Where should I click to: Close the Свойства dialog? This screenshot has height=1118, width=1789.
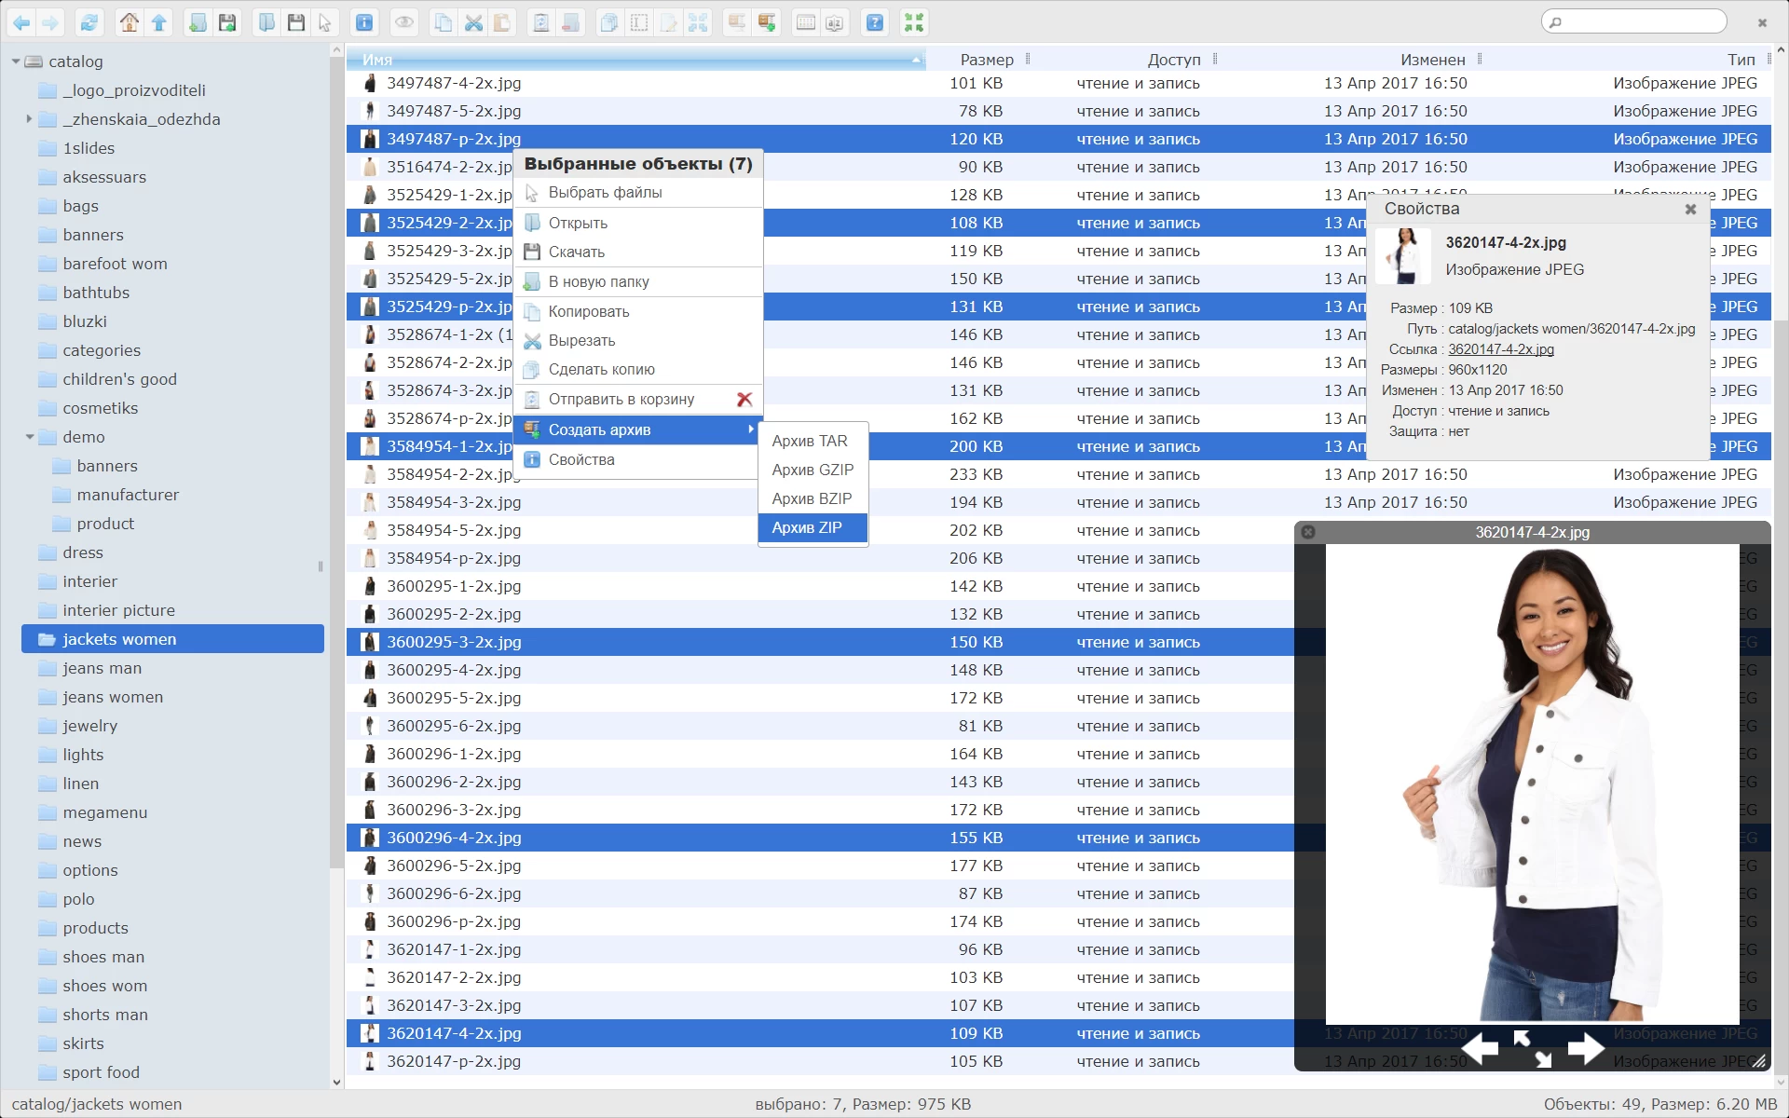(x=1690, y=210)
